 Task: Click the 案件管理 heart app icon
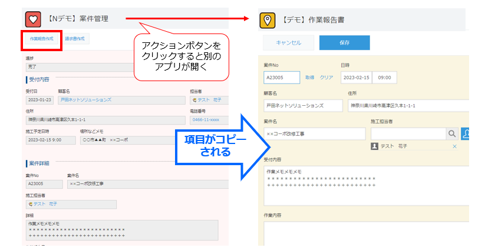(x=33, y=19)
